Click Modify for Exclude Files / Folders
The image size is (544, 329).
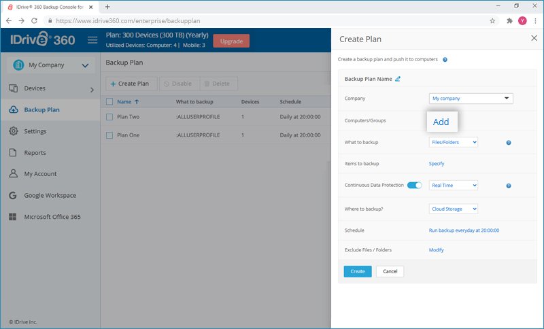pos(436,250)
